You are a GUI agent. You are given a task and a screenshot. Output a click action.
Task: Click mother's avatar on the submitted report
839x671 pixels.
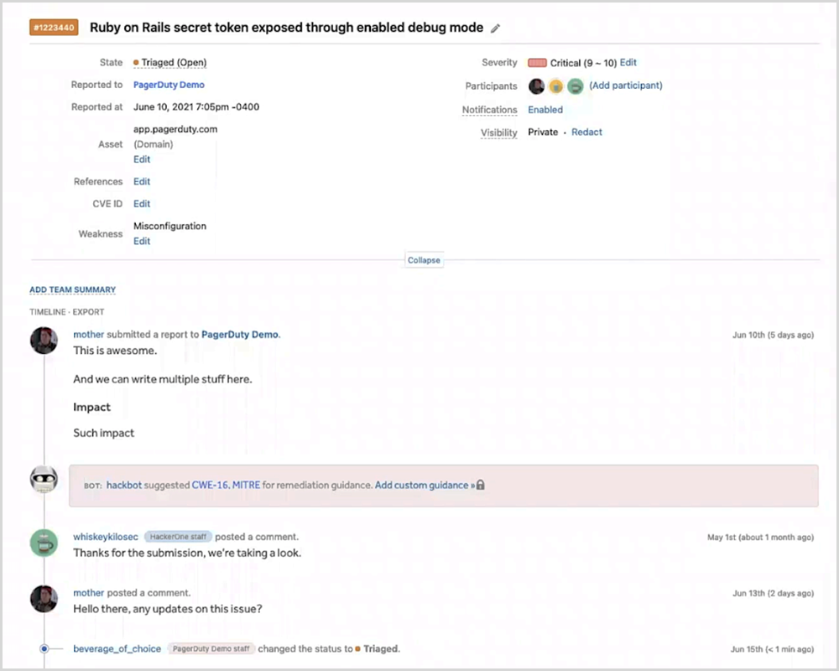click(44, 340)
